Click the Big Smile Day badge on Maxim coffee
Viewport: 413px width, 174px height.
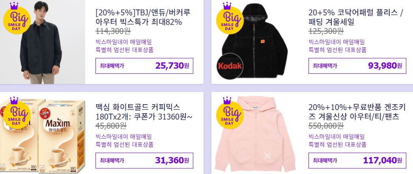pos(17,112)
